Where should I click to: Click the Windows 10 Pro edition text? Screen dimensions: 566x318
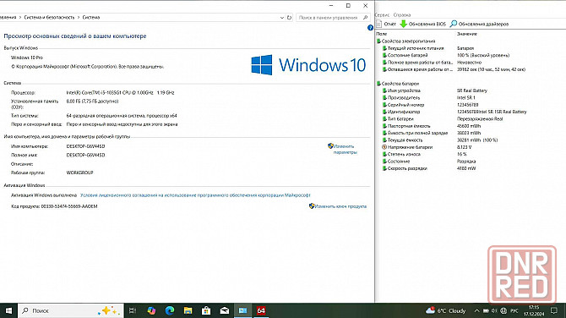(x=27, y=58)
